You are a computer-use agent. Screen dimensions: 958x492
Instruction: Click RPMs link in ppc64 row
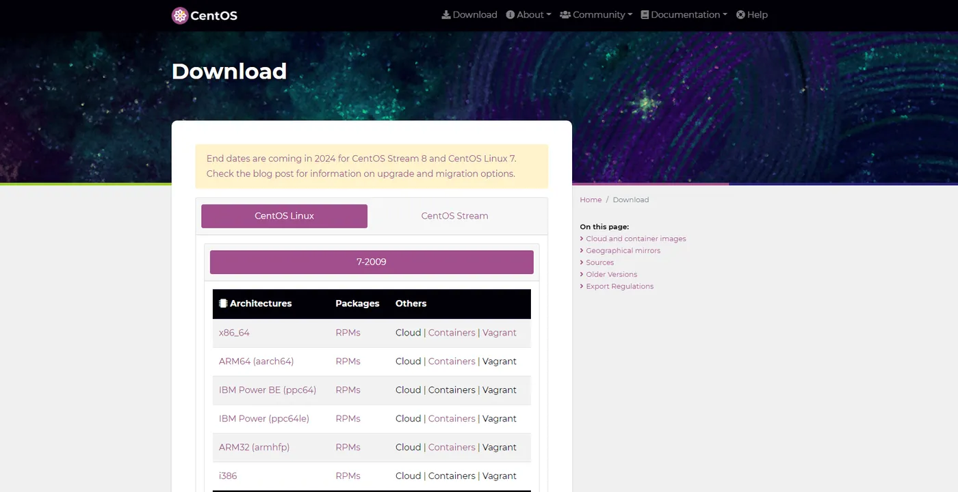click(348, 390)
